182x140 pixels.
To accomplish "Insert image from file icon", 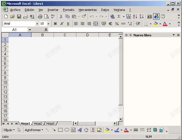I will pyautogui.click(x=99, y=130).
